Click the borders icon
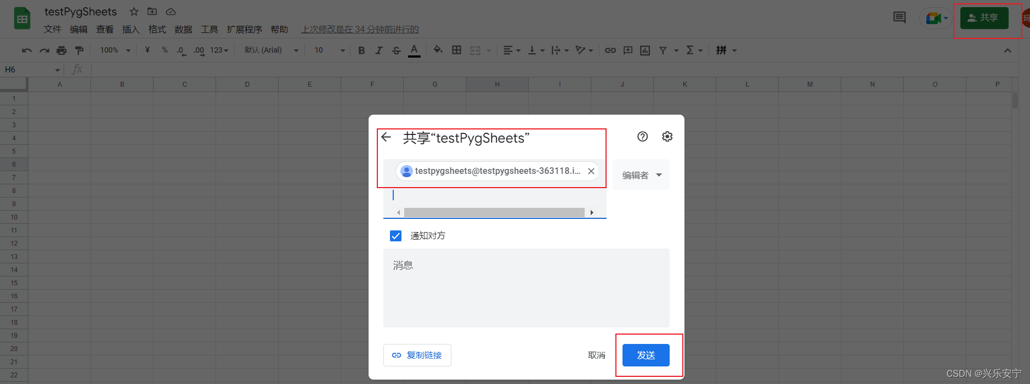The height and width of the screenshot is (384, 1030). (x=456, y=50)
